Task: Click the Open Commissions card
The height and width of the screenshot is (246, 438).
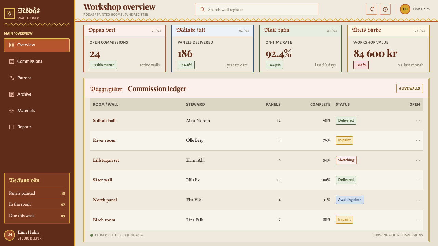Action: click(125, 49)
